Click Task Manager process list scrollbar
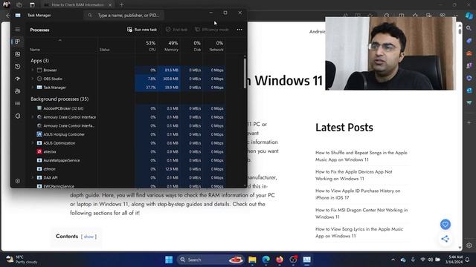The height and width of the screenshot is (267, 476). 245,73
